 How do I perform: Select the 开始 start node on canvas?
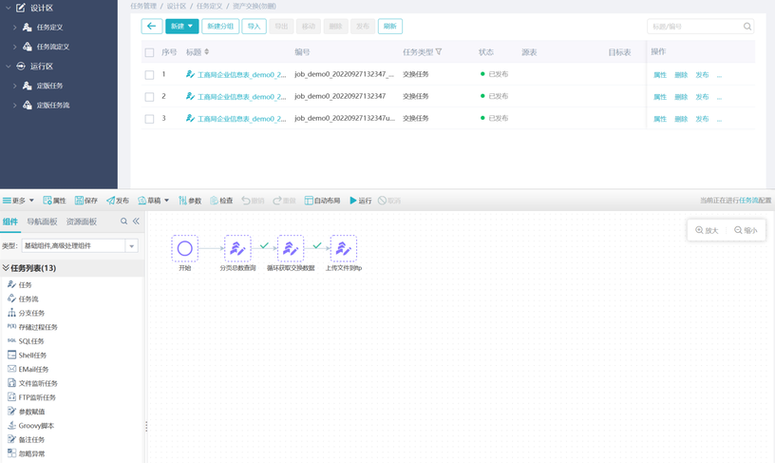click(184, 249)
